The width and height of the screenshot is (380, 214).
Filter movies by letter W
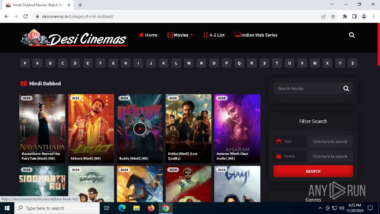(315, 63)
